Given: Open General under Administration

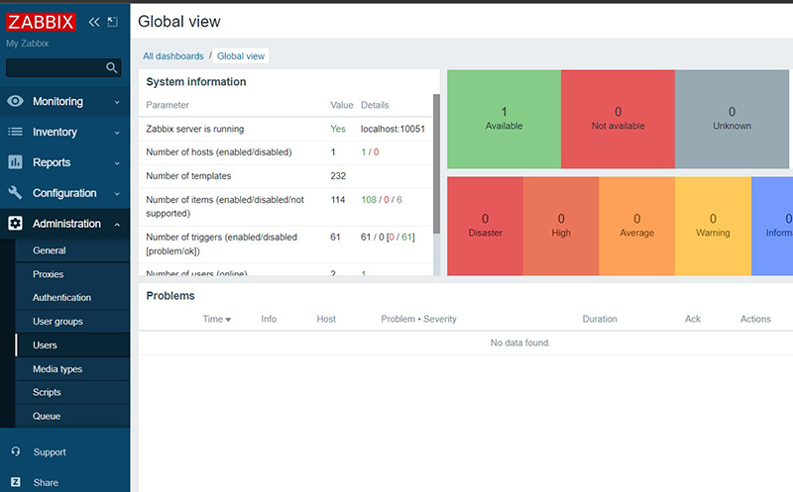Looking at the screenshot, I should [72, 250].
